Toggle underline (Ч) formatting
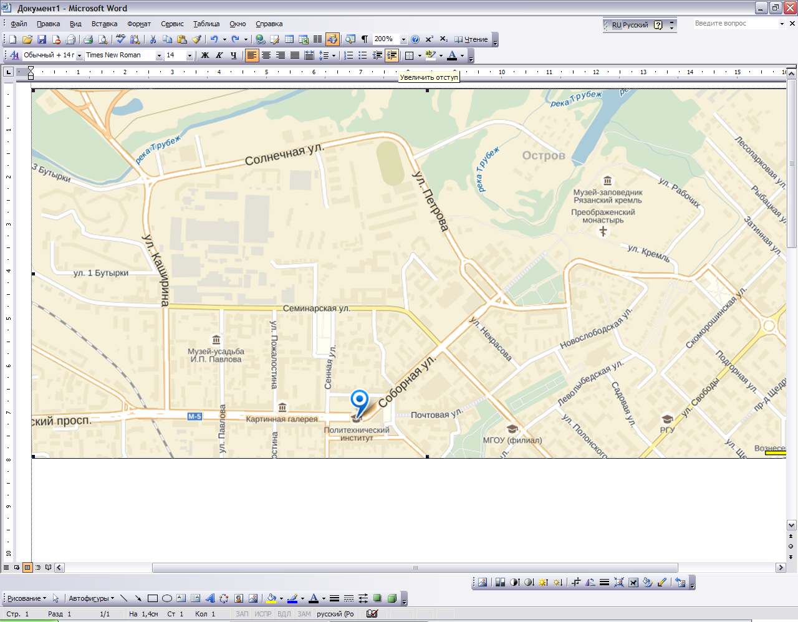 [233, 55]
